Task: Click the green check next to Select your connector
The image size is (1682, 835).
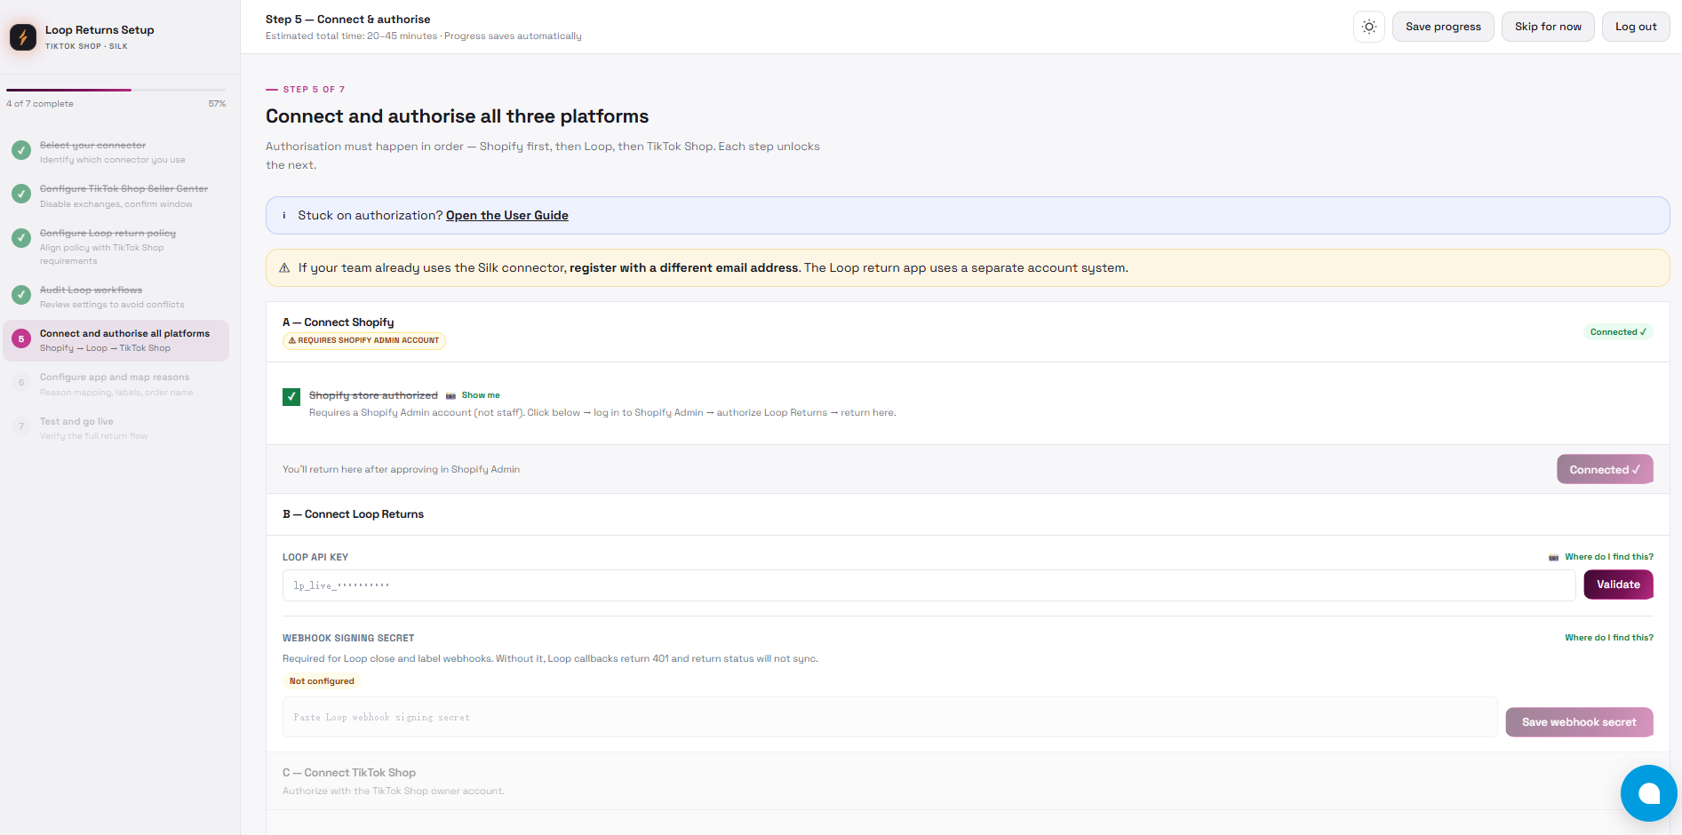Action: click(x=21, y=150)
